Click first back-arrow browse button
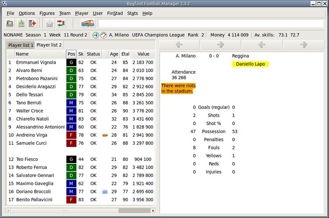This screenshot has height=218, width=329. pos(179,44)
